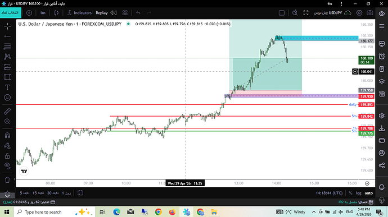Toggle percent scale with % button
This screenshot has height=217, width=388.
pos(350,193)
